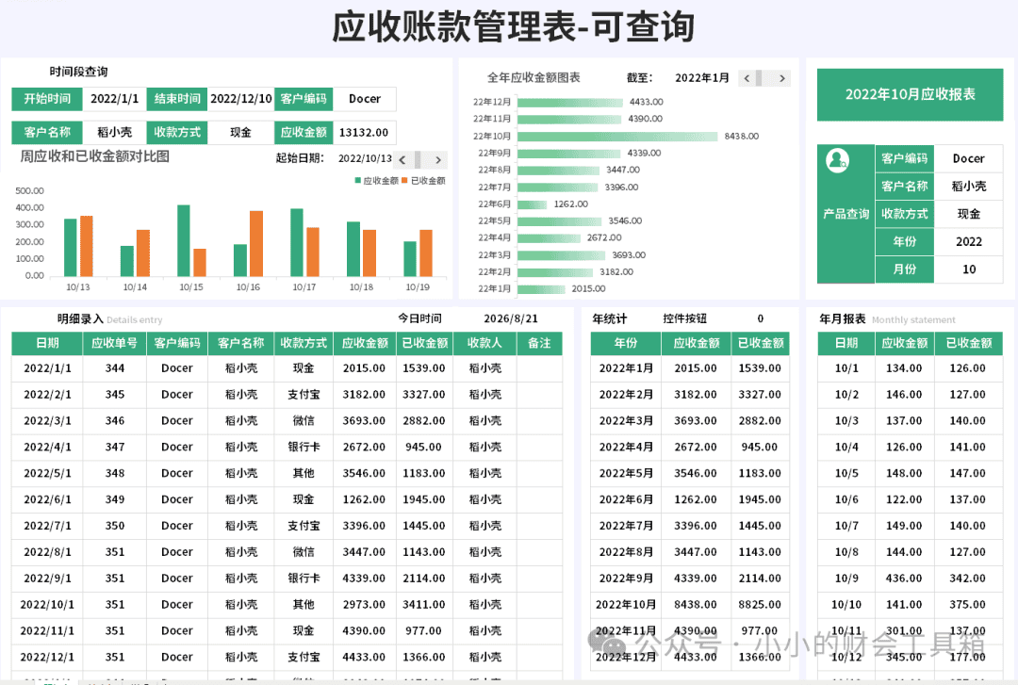The width and height of the screenshot is (1018, 685).
Task: Click left arrow of annual chart month spinner
Action: [747, 78]
